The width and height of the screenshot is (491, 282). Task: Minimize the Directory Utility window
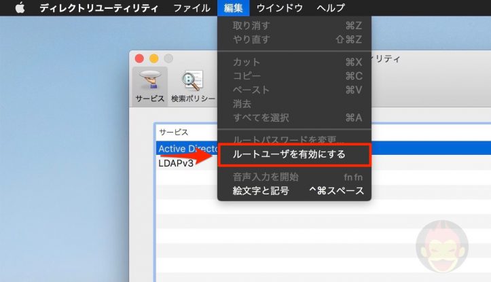pos(153,58)
